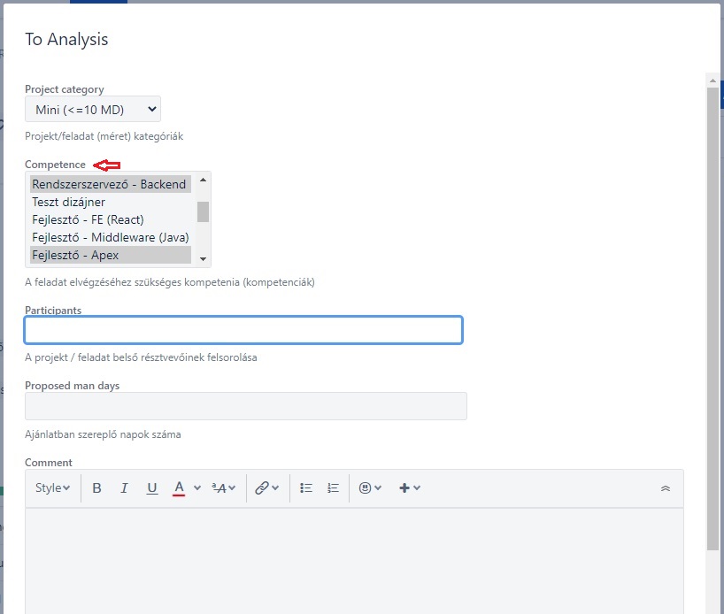The width and height of the screenshot is (724, 614).
Task: Expand the link options arrow
Action: click(274, 487)
